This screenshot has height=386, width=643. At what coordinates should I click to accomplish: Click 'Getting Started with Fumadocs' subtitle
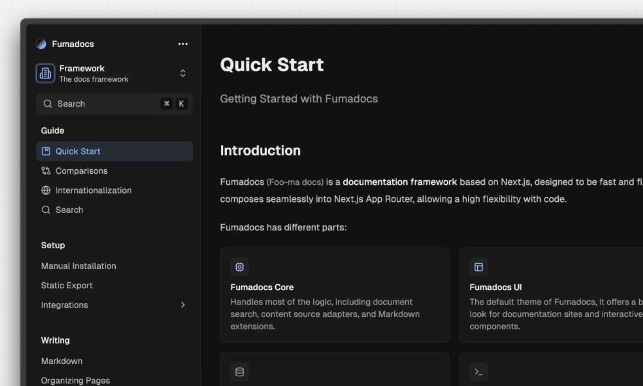point(299,99)
